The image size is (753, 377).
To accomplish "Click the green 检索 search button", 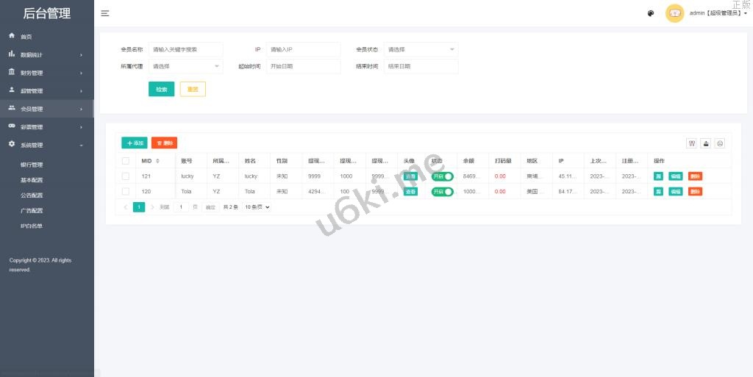I will 161,89.
